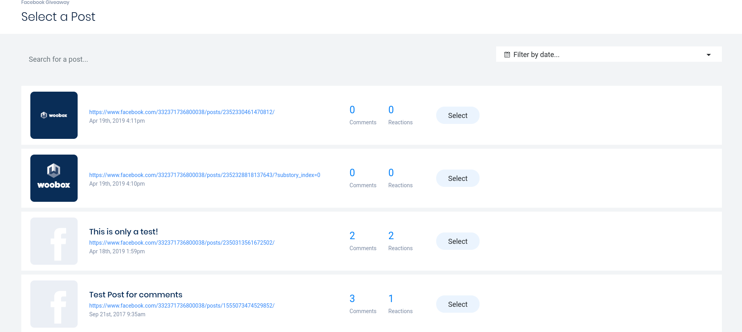Click the small woobox logo thumbnail
742x332 pixels.
[x=54, y=115]
